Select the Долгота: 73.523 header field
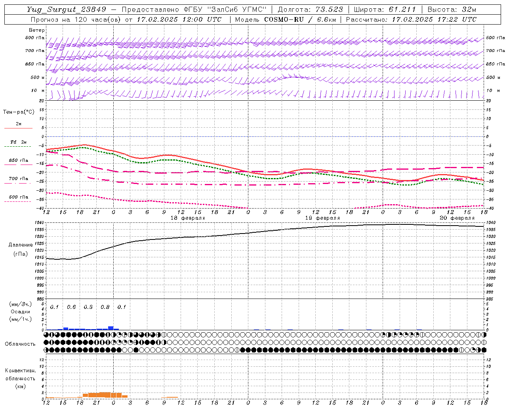Viewport: 507px width, 406px height. pyautogui.click(x=310, y=10)
